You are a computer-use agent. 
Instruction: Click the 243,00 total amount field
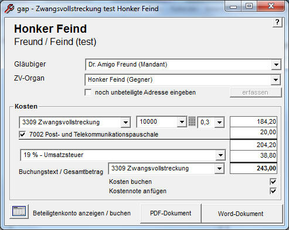253,168
